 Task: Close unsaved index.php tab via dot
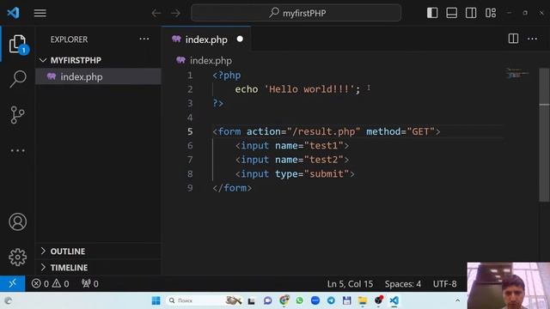click(x=240, y=39)
